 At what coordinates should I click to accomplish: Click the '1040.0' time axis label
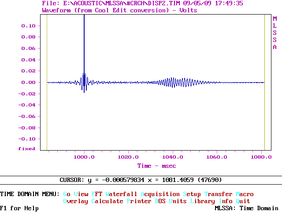tap(173, 157)
